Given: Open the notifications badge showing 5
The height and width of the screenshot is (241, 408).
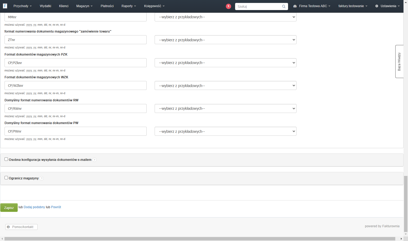Looking at the screenshot, I should tap(228, 6).
